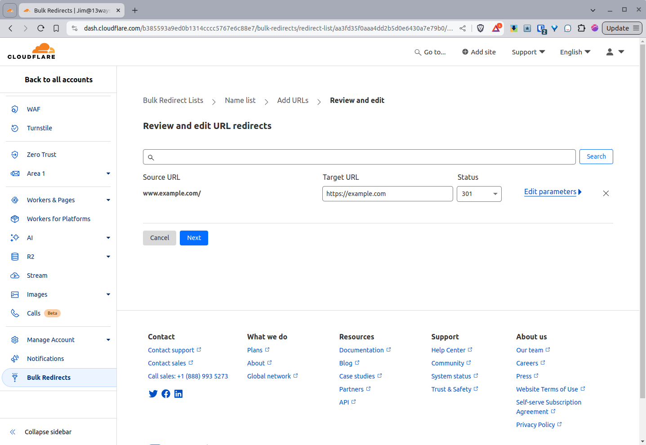The width and height of the screenshot is (646, 445).
Task: Go to the Bulk Redirect Lists breadcrumb
Action: pos(173,100)
